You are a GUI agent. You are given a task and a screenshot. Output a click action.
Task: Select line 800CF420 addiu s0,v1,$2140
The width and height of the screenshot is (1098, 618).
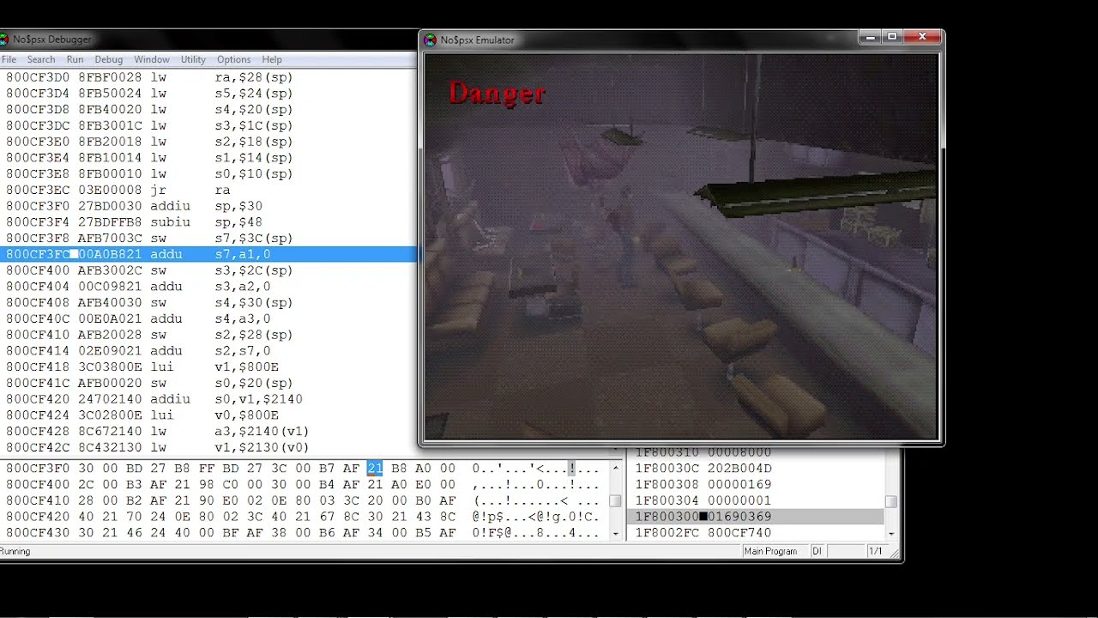pyautogui.click(x=208, y=399)
